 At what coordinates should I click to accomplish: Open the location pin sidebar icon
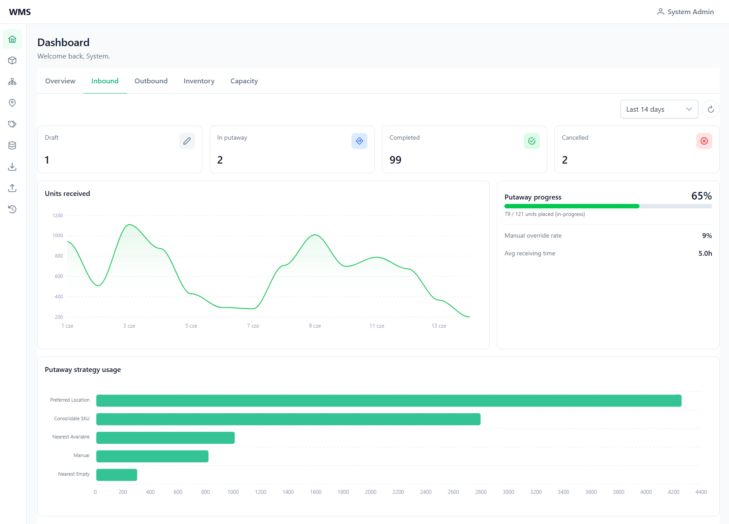[x=12, y=103]
